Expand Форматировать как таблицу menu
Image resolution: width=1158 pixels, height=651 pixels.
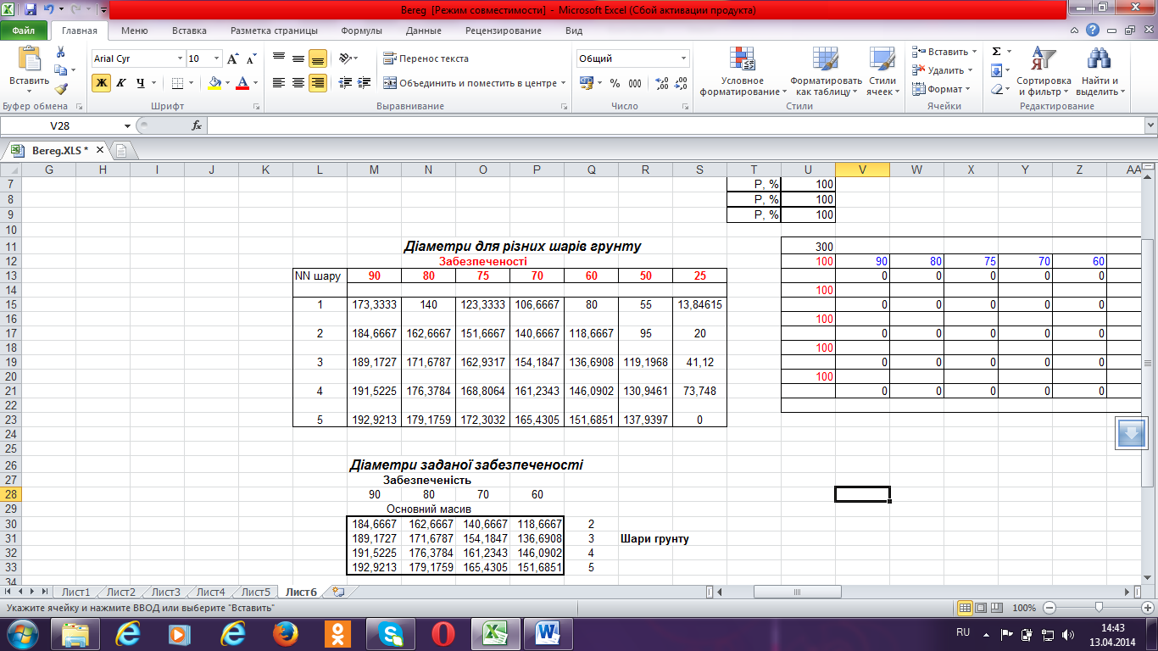826,71
